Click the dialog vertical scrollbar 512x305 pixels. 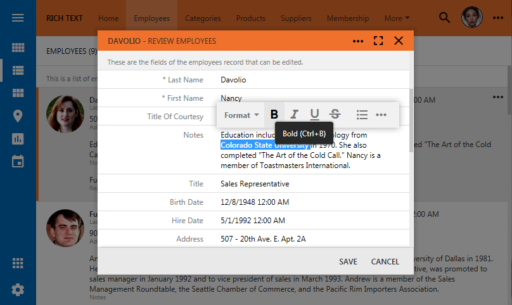(412, 120)
